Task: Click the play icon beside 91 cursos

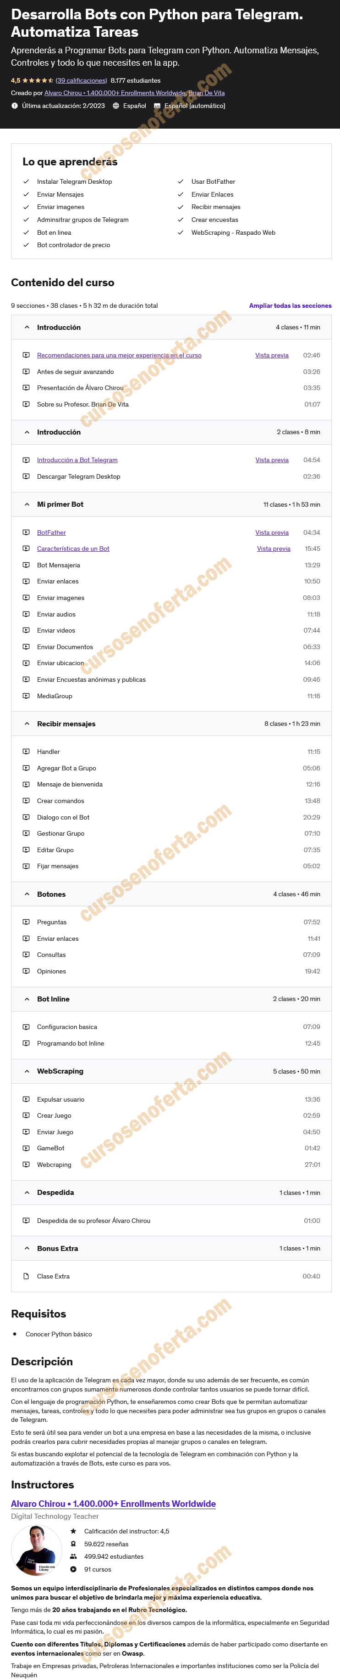Action: [73, 1568]
